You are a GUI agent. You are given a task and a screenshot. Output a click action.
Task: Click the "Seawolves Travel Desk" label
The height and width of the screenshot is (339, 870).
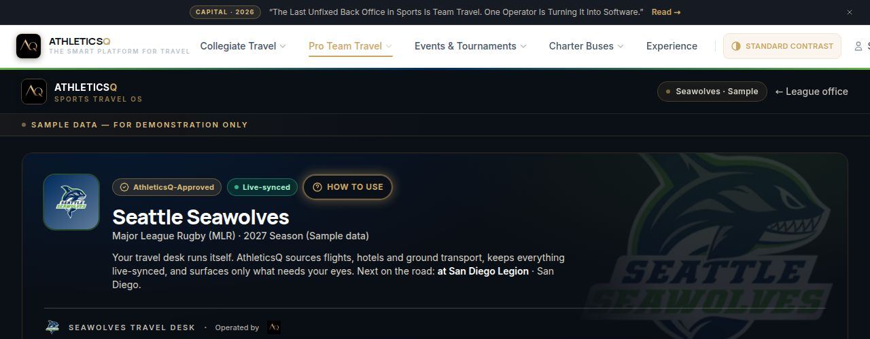click(x=132, y=327)
